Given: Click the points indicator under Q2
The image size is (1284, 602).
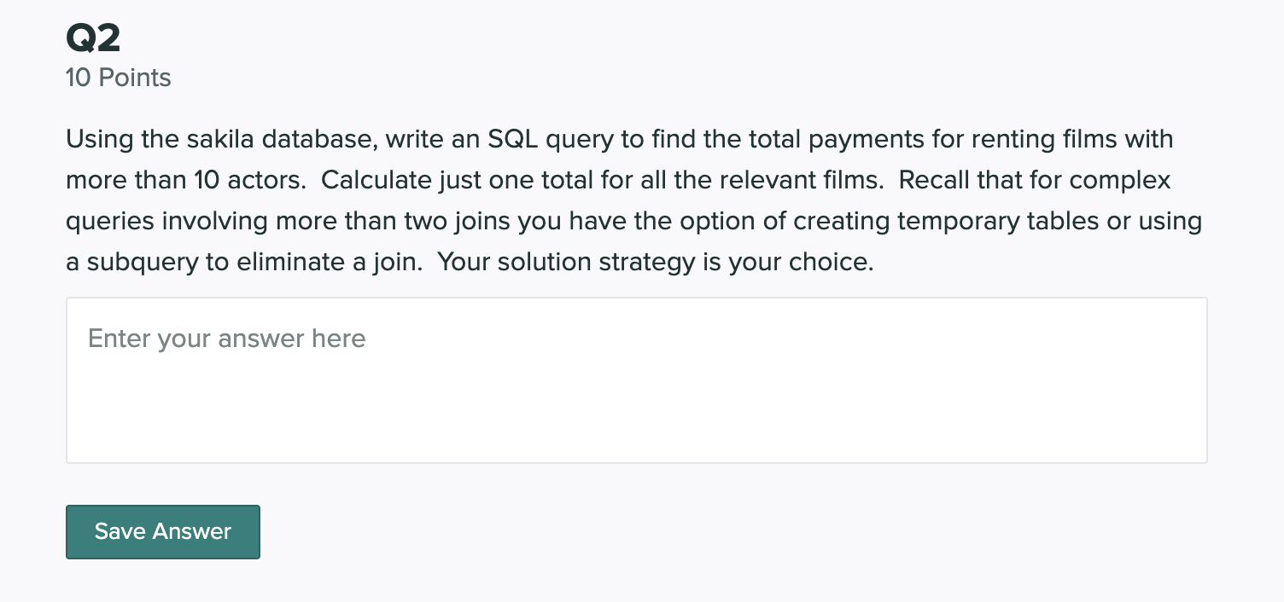Looking at the screenshot, I should tap(118, 78).
